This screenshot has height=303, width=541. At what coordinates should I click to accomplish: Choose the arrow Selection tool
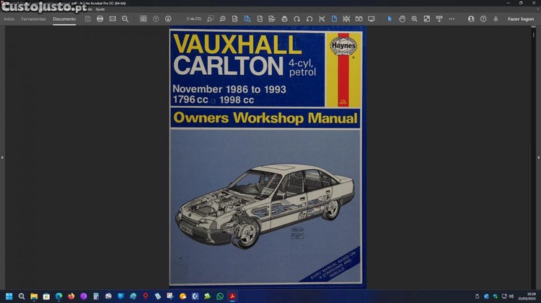390,19
